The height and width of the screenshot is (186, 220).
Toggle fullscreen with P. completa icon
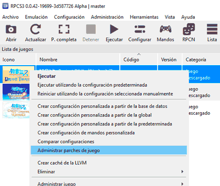pos(64,29)
